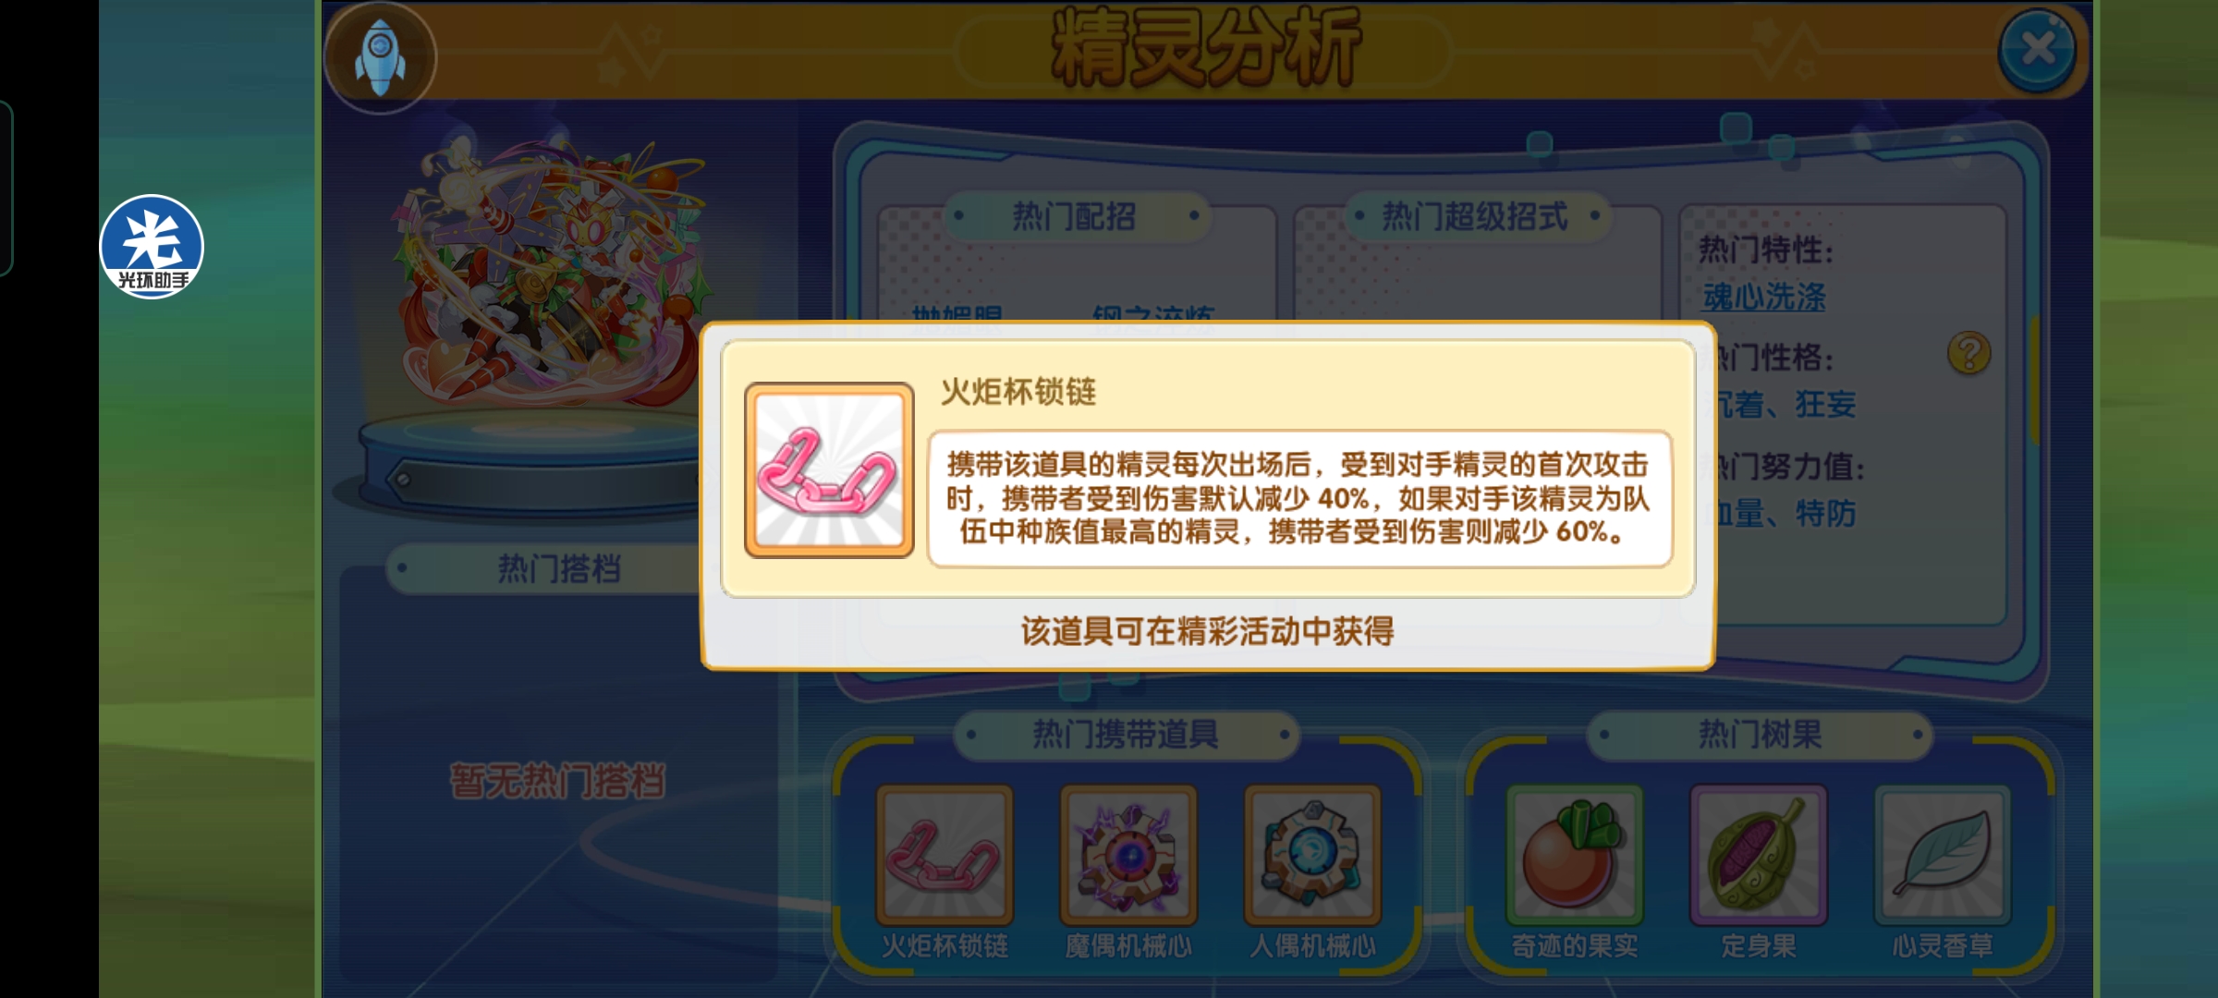Select the 火炬杯锁链 item in popular items

(x=944, y=855)
